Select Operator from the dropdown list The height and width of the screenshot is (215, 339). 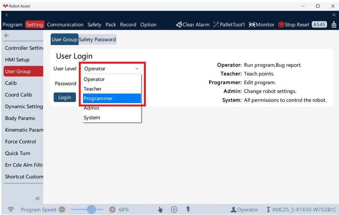(x=112, y=79)
